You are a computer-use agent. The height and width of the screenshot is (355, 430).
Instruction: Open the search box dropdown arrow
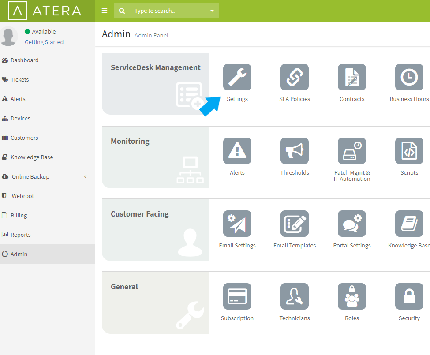pos(212,11)
